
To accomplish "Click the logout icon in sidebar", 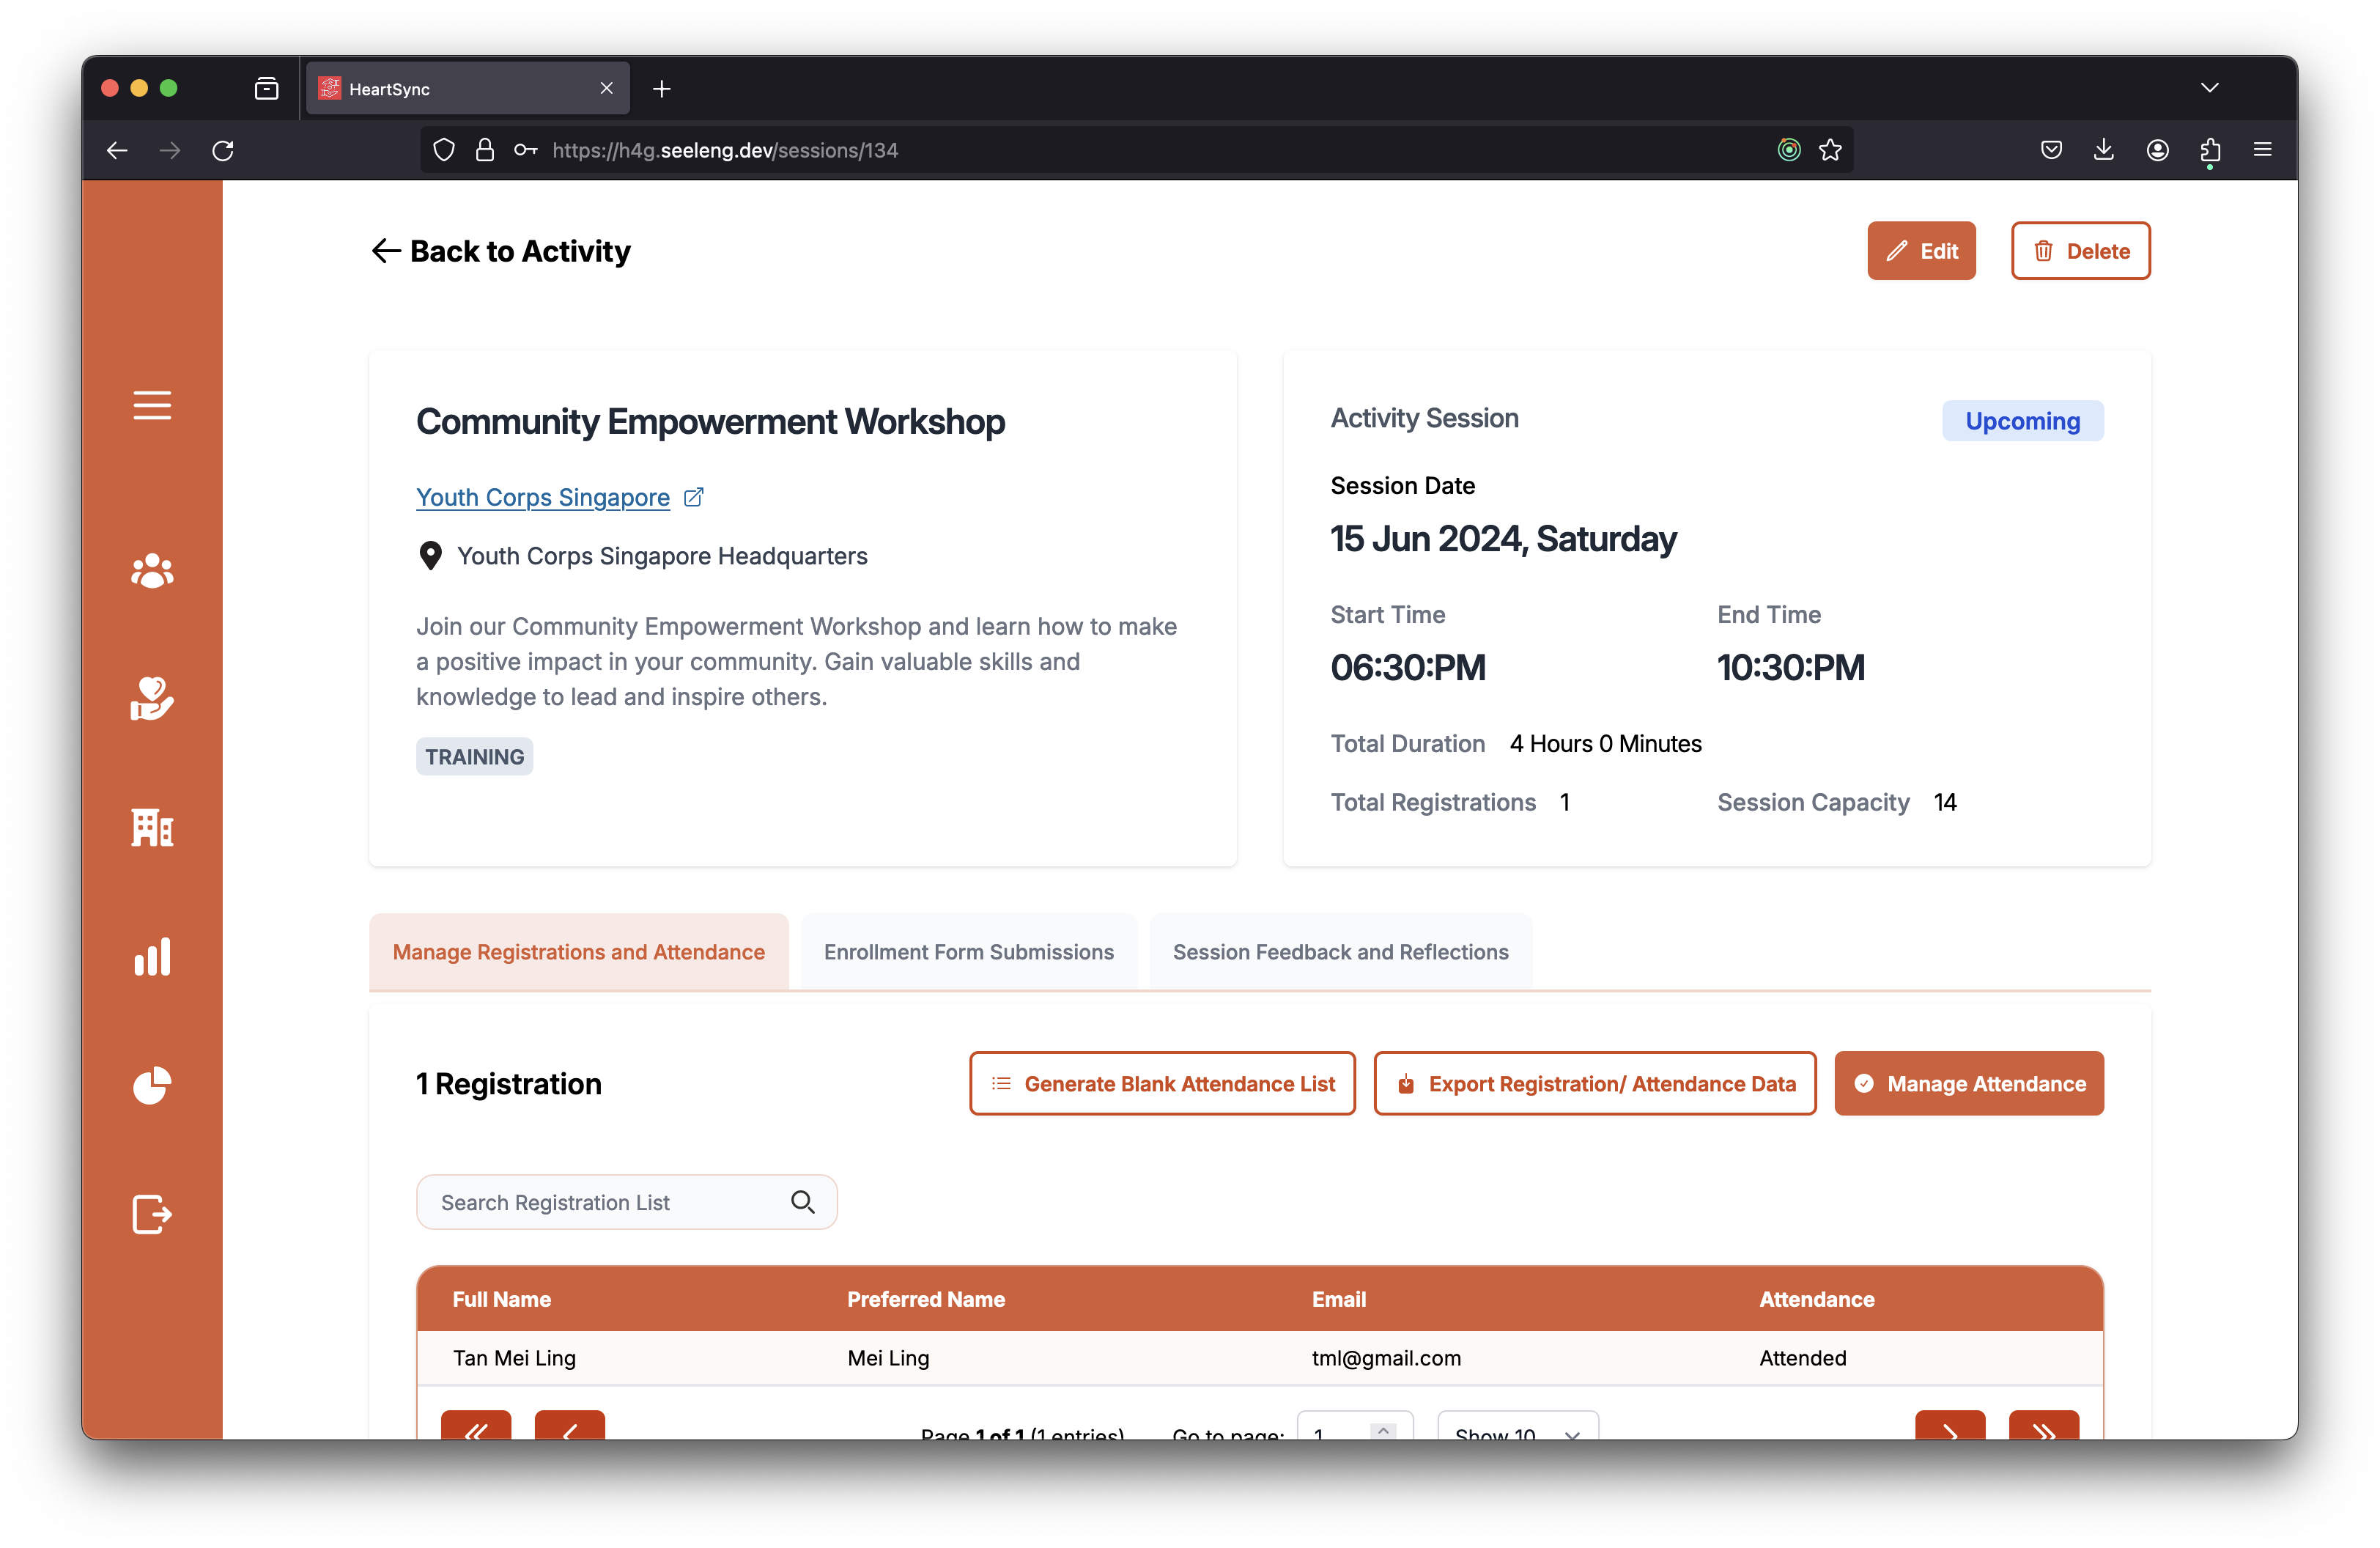I will (152, 1214).
